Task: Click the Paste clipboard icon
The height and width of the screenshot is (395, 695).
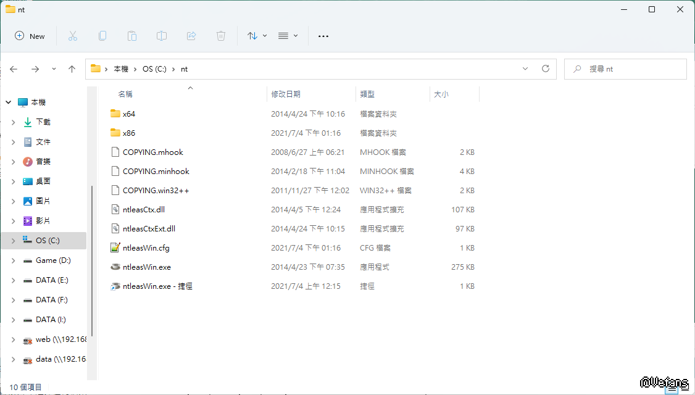Action: [x=132, y=36]
